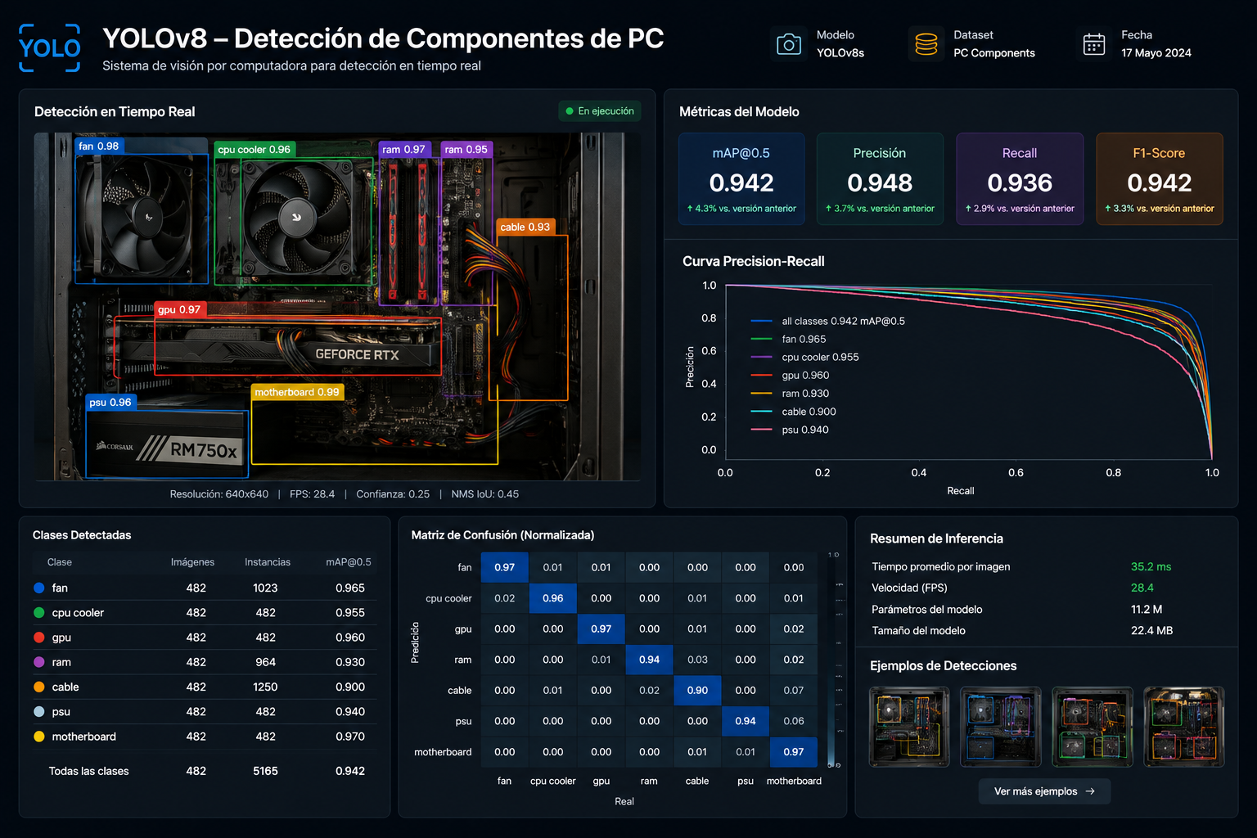Click confusion matrix cpu cooler cell 0.96

(x=553, y=598)
